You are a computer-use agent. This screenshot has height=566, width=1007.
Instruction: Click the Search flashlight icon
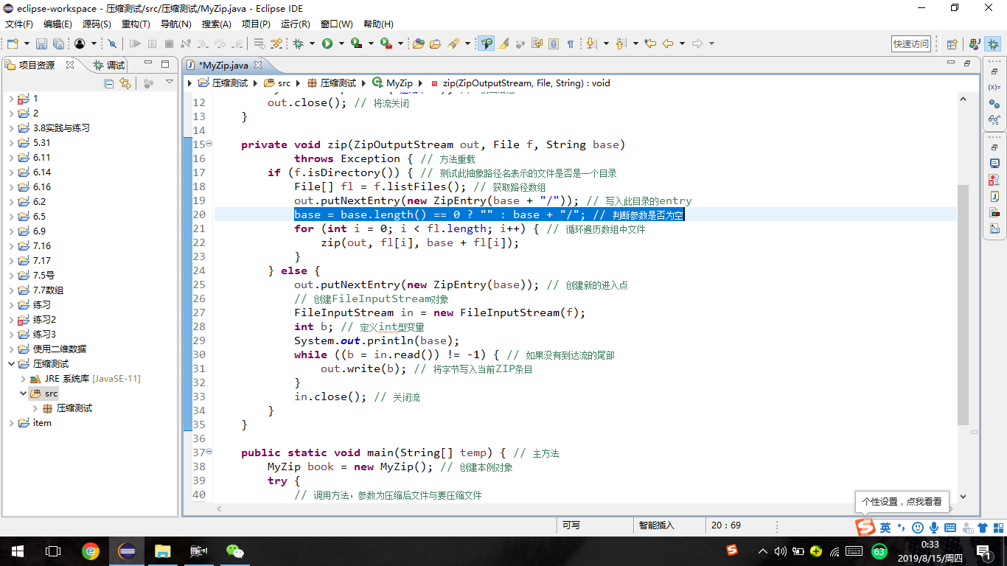[453, 43]
